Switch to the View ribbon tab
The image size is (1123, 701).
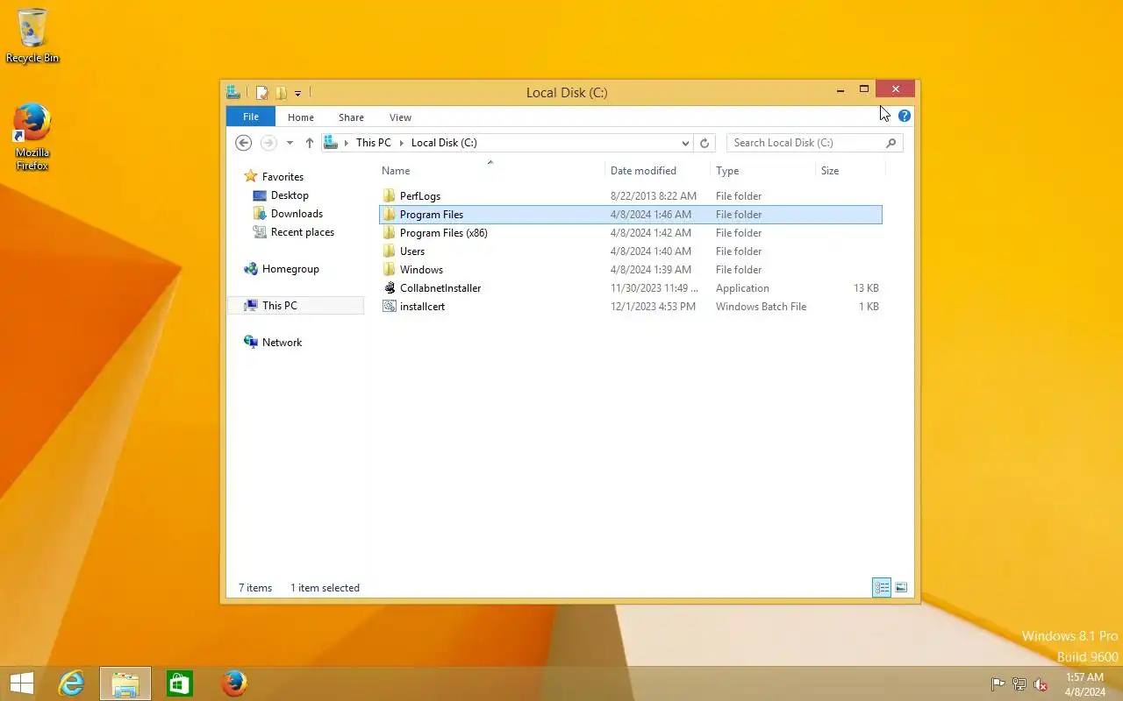400,117
